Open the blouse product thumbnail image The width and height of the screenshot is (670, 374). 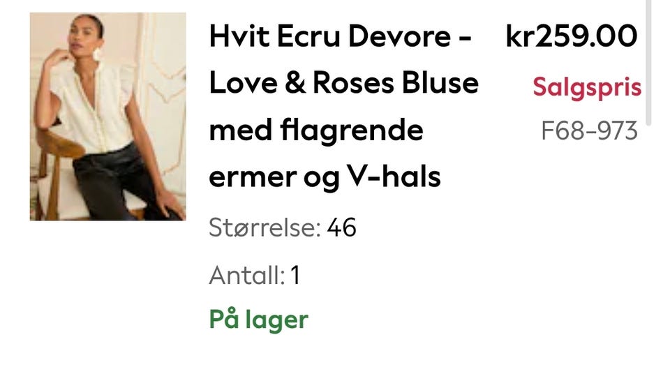pyautogui.click(x=107, y=117)
